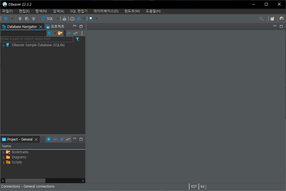Viewport: 286px width, 191px height.
Task: Open dropdown arrow next to blue search icon
Action: point(97,19)
